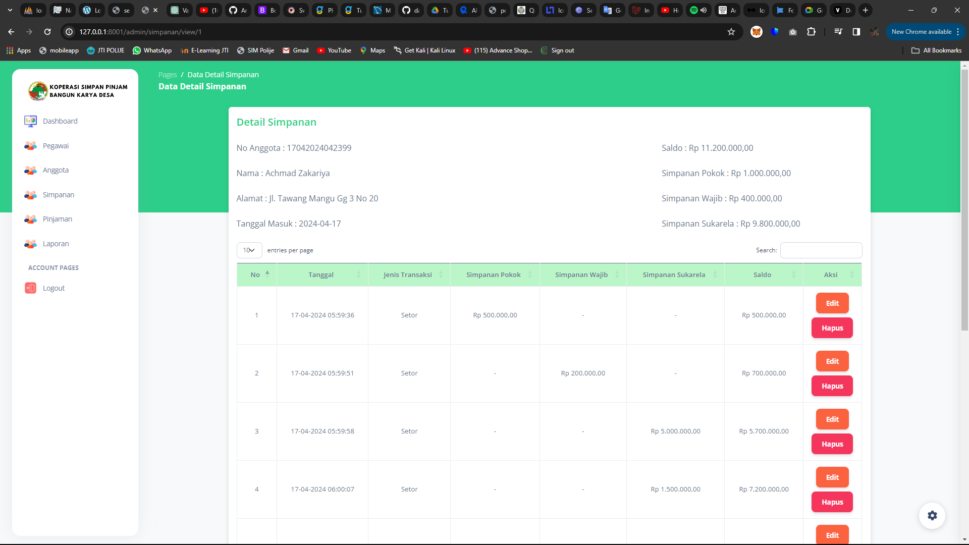This screenshot has height=545, width=969.
Task: Open the Apps bookmarks shortcut
Action: point(19,50)
